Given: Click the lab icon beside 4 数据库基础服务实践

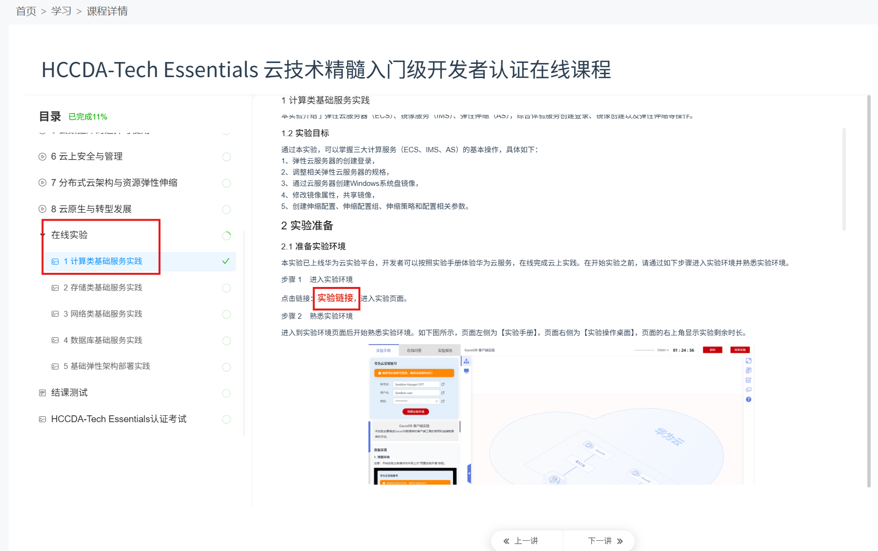Looking at the screenshot, I should point(55,341).
